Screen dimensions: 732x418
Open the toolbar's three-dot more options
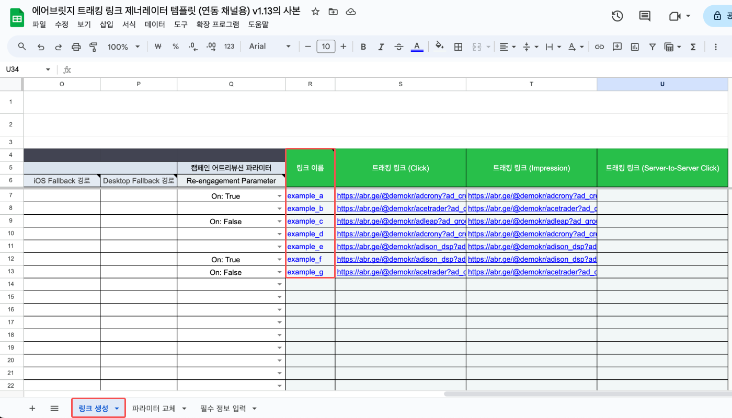(716, 47)
